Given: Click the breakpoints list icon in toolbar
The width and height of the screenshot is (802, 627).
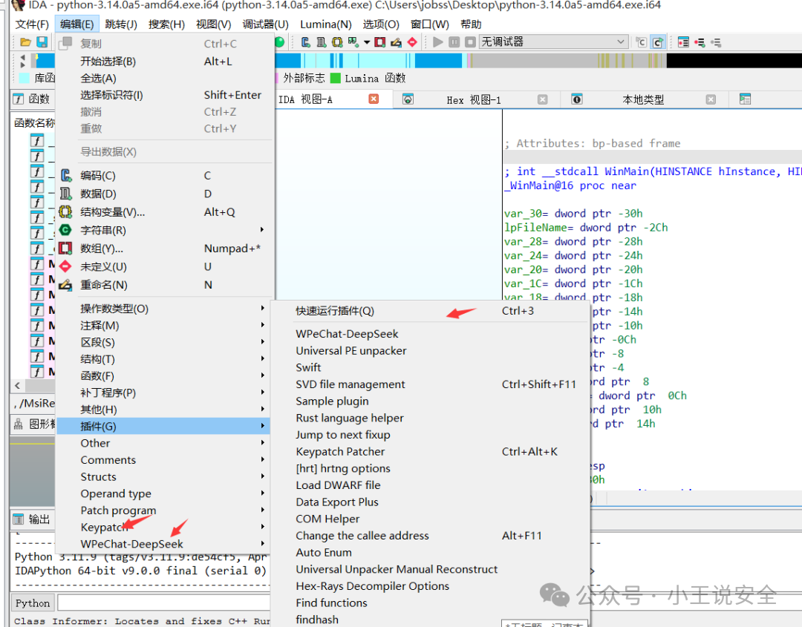Looking at the screenshot, I should coord(683,42).
